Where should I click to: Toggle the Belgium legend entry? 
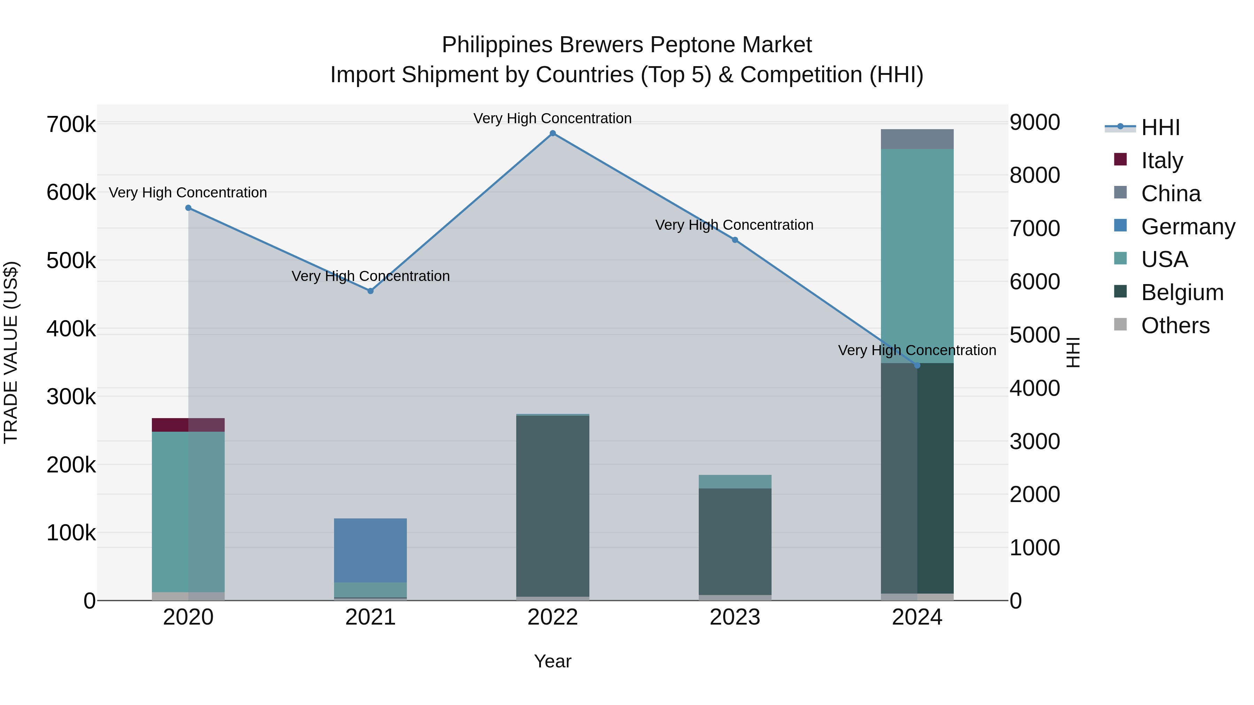(x=1168, y=292)
